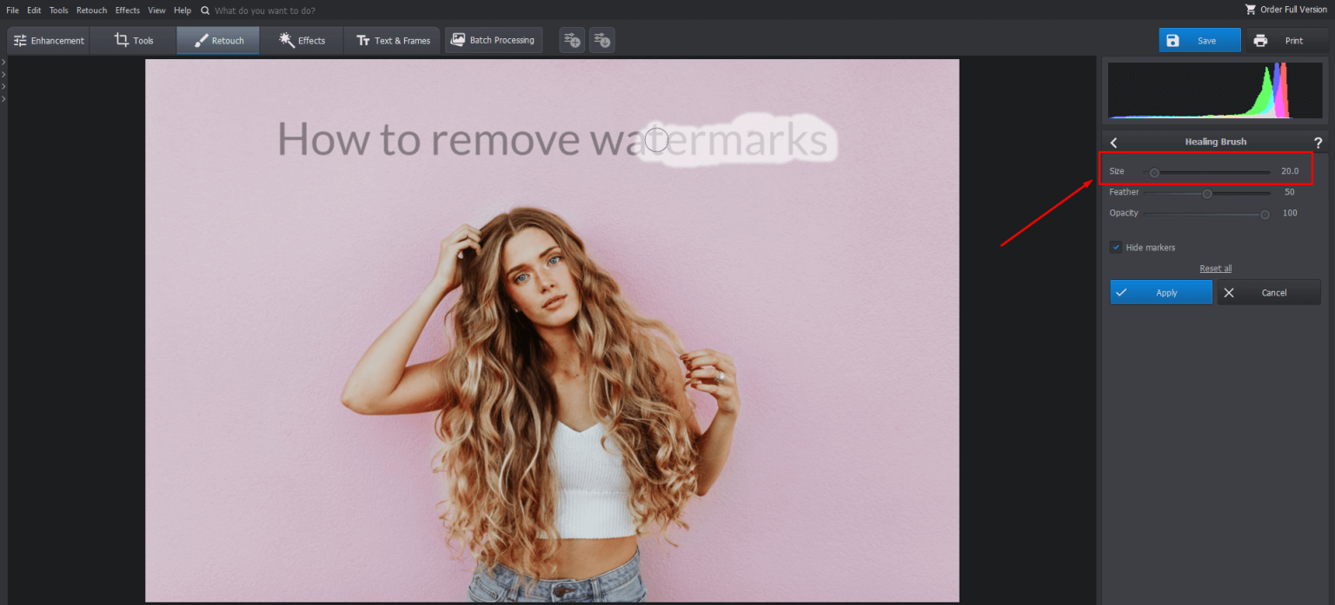Expand the topmost left sidebar chevron

point(3,63)
